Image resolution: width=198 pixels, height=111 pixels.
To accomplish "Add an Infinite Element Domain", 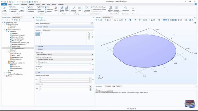I will click(x=98, y=9).
